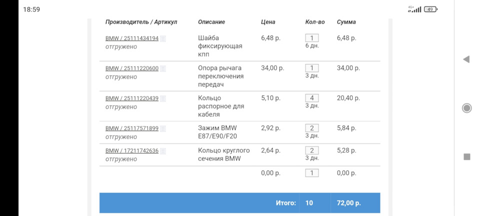Open part link BMW / 25117571899
Screen dimensions: 480x216
pos(132,128)
